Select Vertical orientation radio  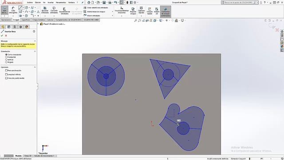click(x=6, y=60)
